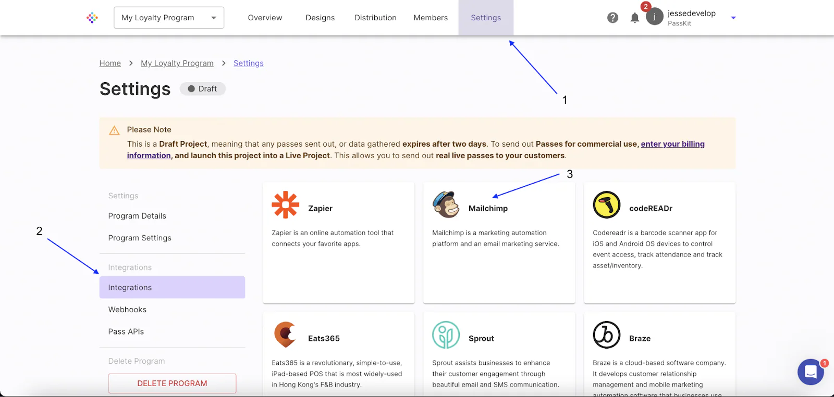Click the Please Note heading
The height and width of the screenshot is (397, 834).
pyautogui.click(x=149, y=130)
